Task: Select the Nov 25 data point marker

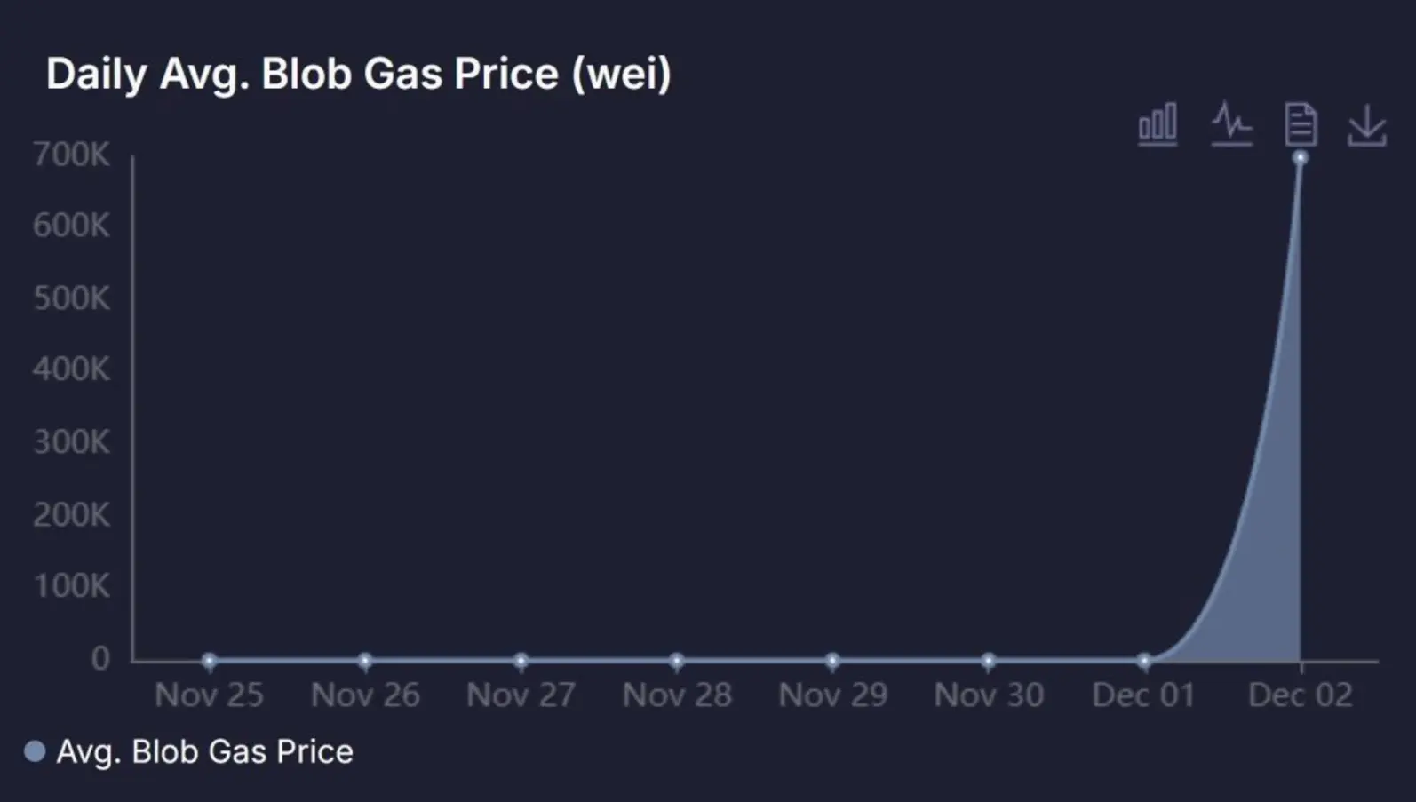Action: pos(209,660)
